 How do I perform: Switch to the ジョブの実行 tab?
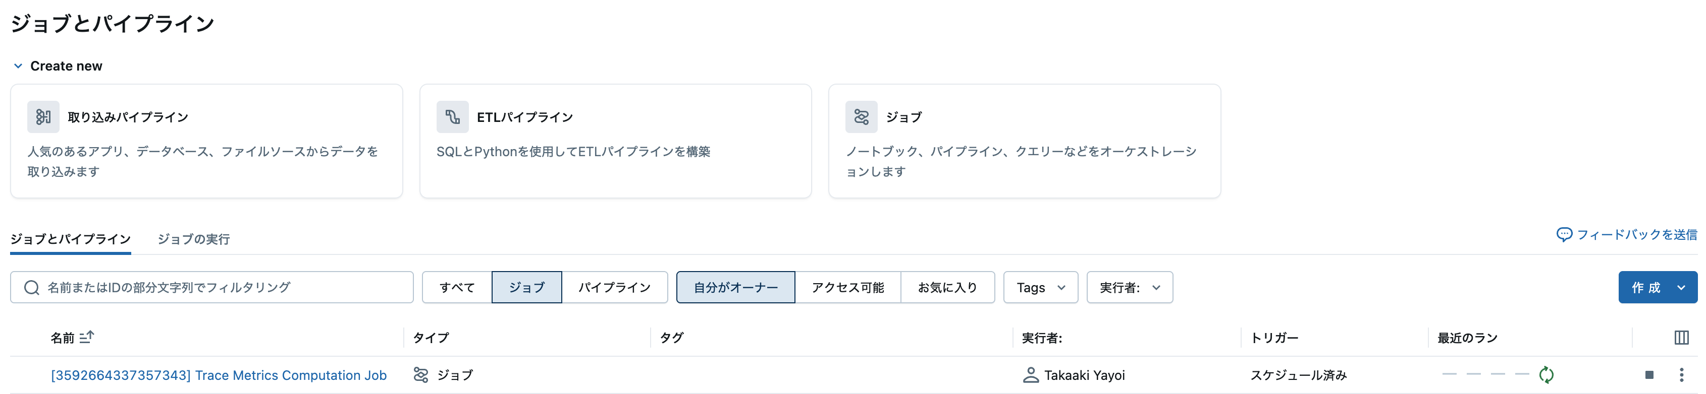tap(193, 239)
